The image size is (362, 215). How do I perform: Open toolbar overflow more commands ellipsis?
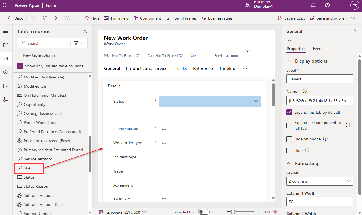click(x=240, y=18)
